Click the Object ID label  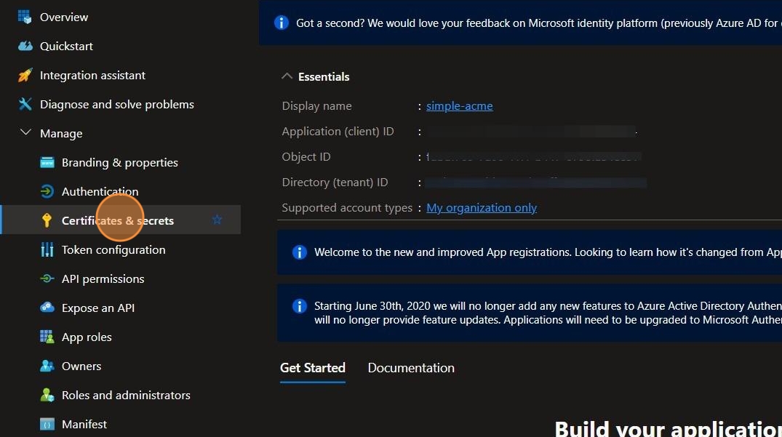306,156
